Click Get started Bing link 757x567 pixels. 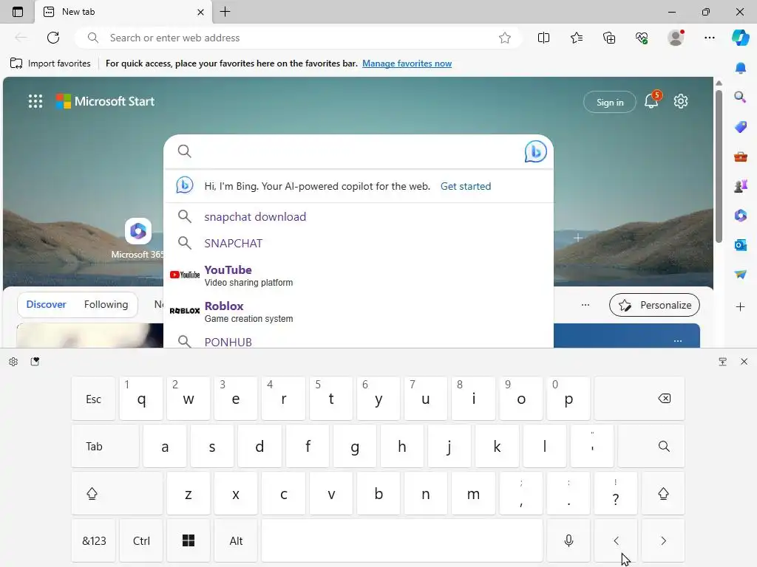pos(466,186)
